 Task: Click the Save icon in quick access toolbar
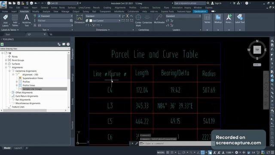click(18, 3)
